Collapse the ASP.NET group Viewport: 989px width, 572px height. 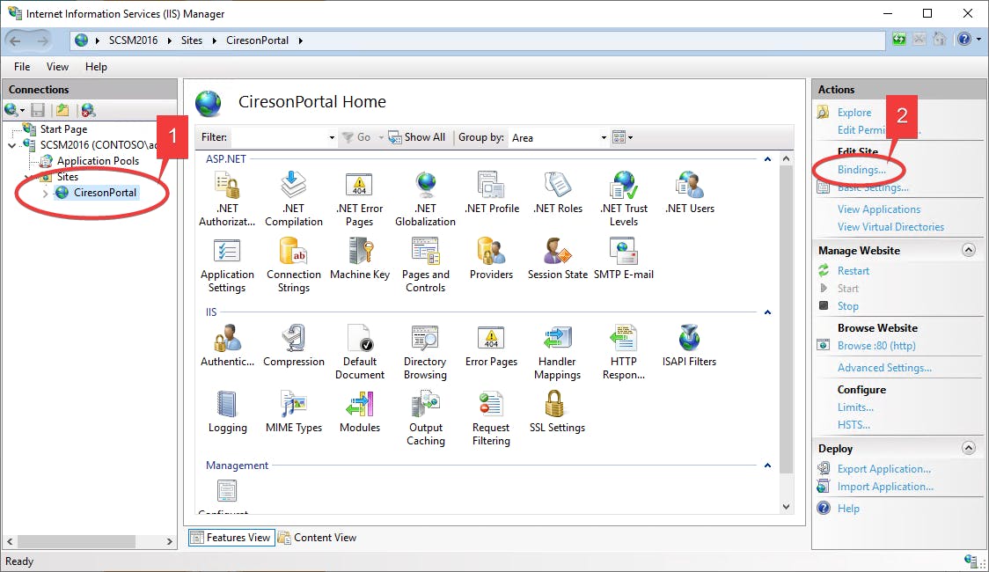pos(767,159)
